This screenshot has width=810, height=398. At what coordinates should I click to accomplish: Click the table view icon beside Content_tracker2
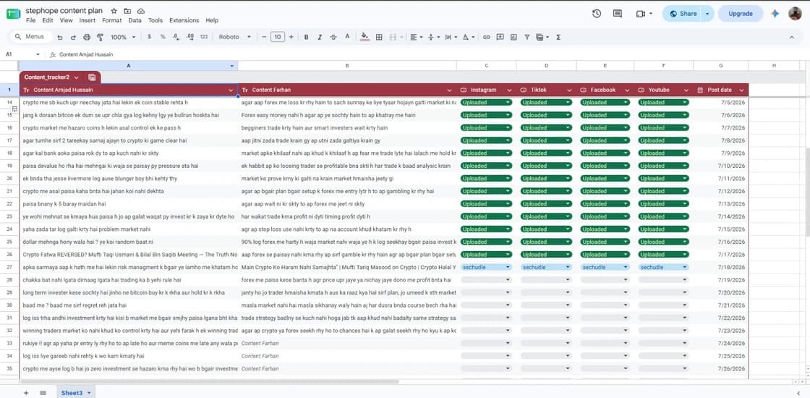click(x=92, y=77)
